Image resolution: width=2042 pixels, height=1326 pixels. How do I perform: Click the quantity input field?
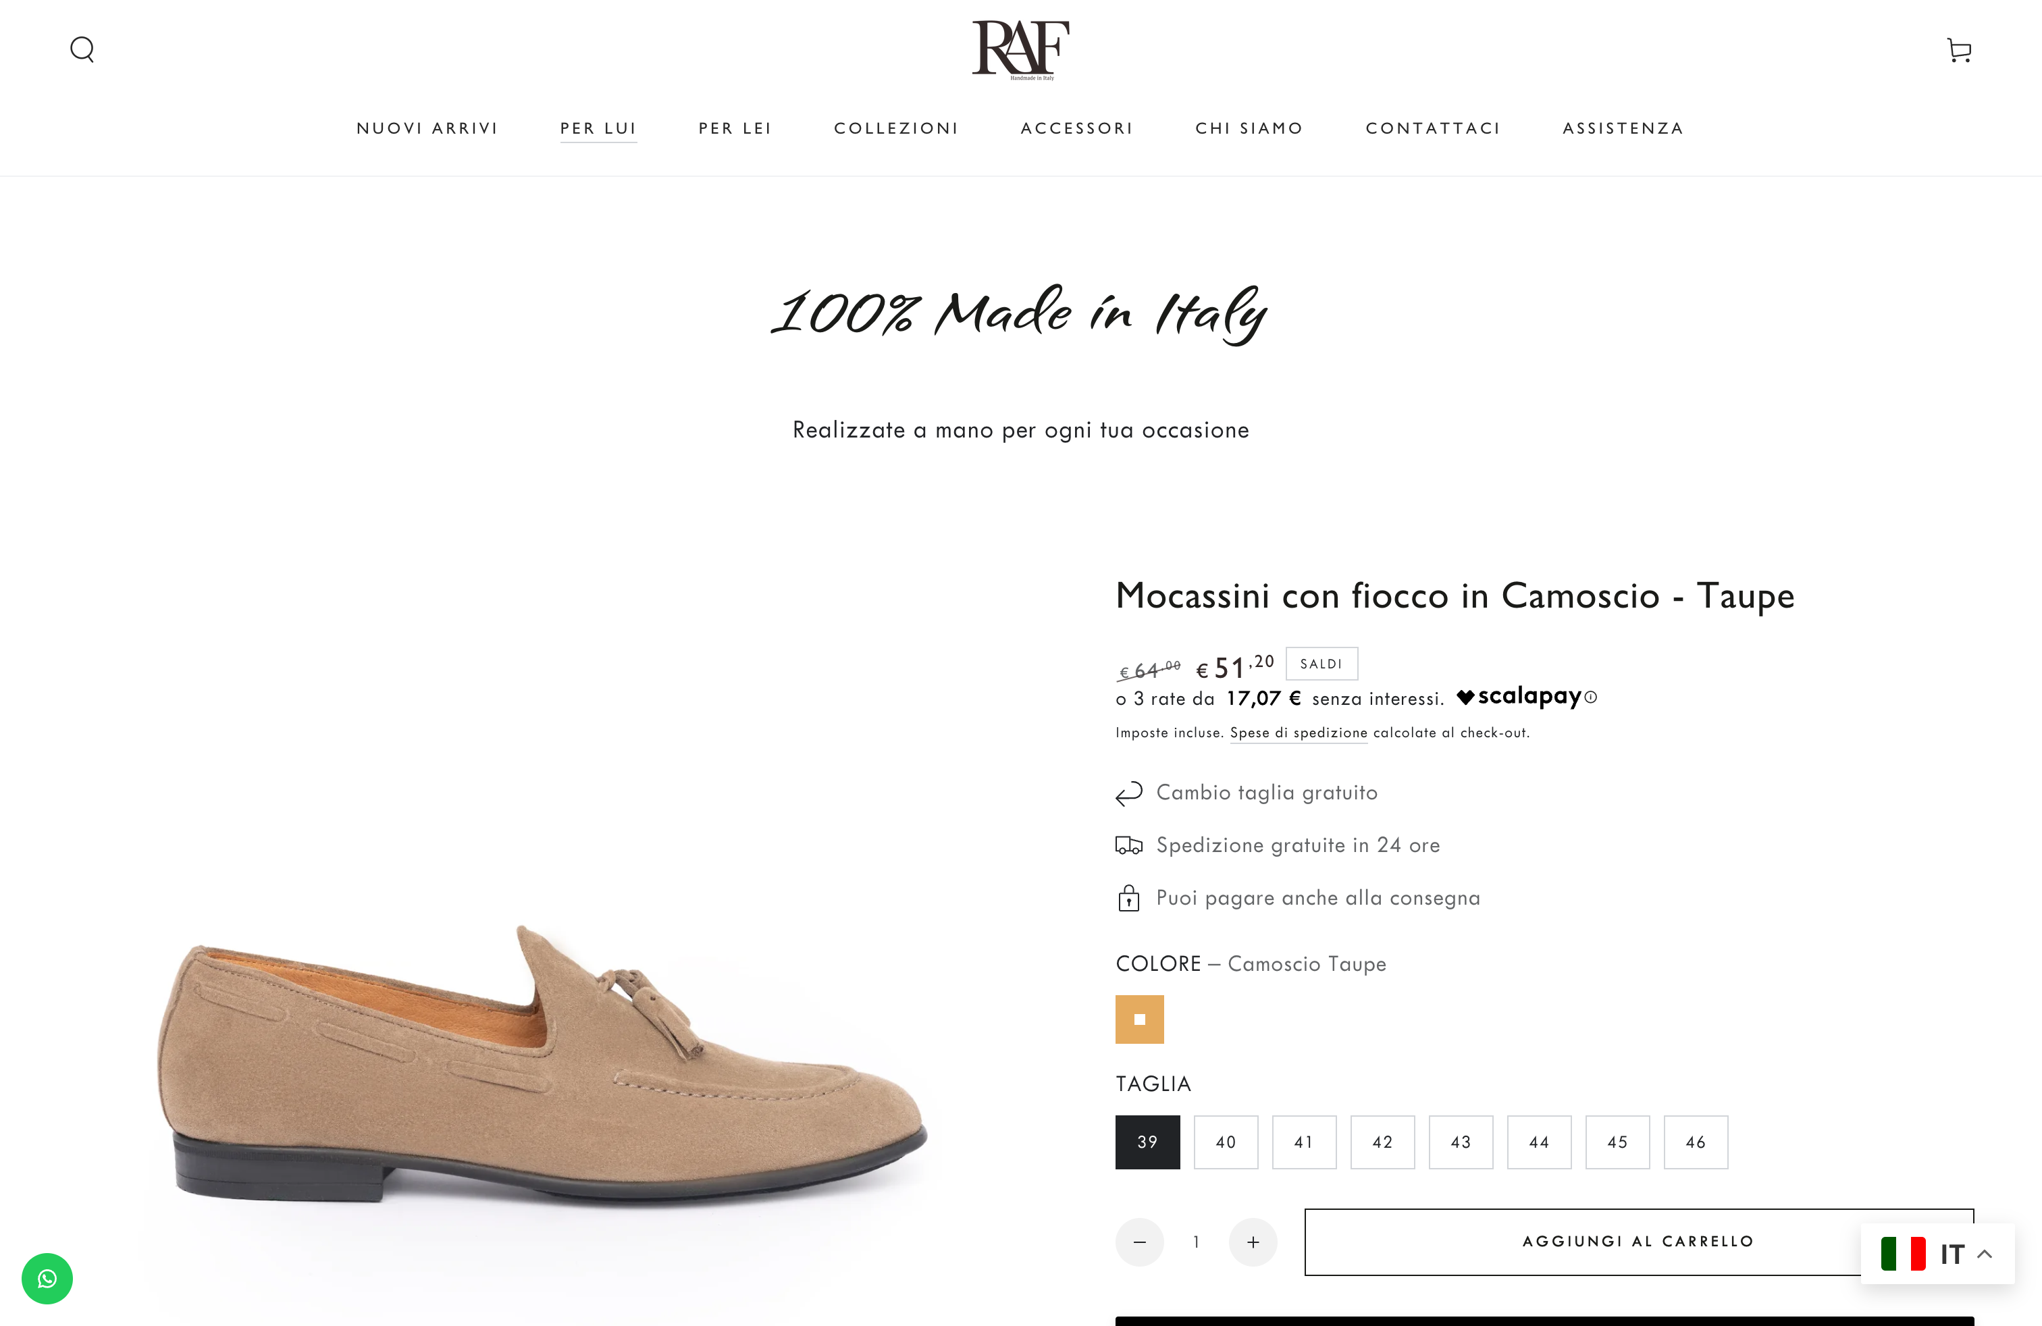[x=1196, y=1241]
